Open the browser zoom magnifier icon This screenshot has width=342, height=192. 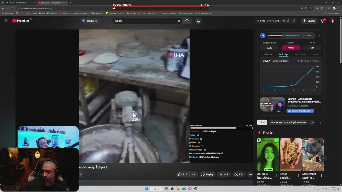pos(302,8)
